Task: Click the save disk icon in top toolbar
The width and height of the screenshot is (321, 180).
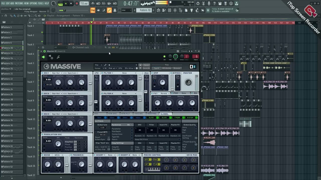Action: tap(220, 3)
